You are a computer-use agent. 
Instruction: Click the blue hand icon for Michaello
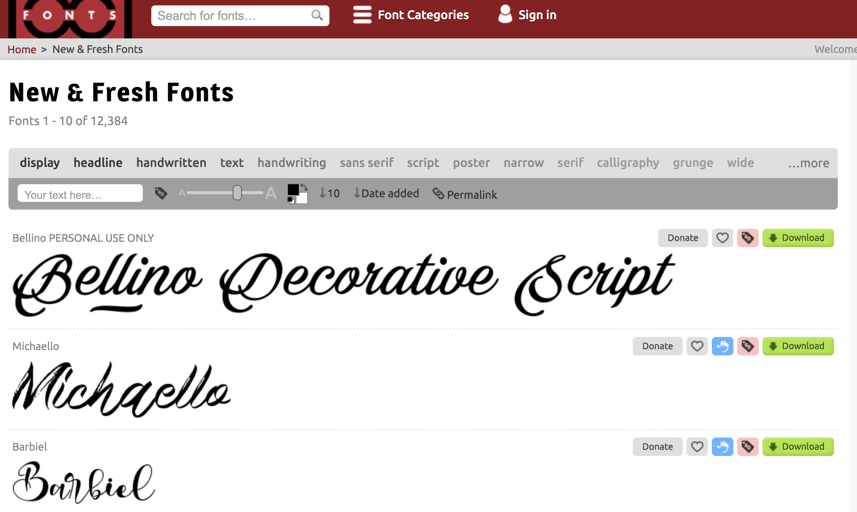722,346
